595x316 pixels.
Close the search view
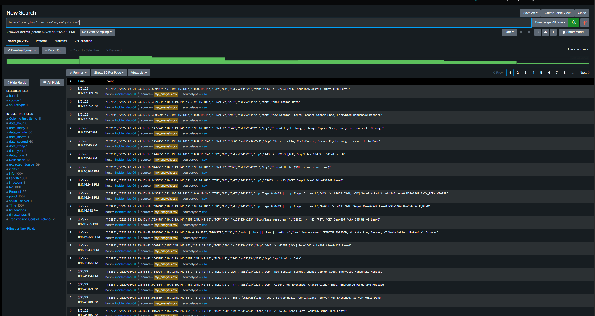click(x=582, y=13)
